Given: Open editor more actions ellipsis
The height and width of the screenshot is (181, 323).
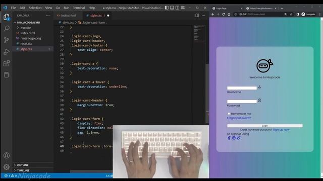Looking at the screenshot, I should pos(203,16).
